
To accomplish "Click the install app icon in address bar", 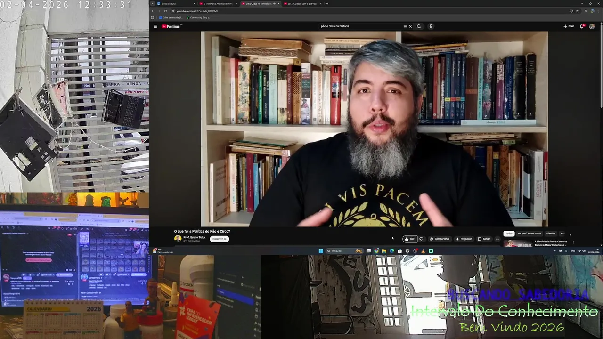I will pyautogui.click(x=571, y=11).
